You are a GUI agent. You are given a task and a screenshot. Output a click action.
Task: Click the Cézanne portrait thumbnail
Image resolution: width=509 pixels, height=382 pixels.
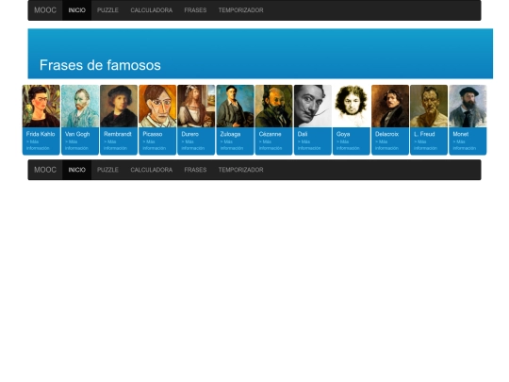[x=273, y=106]
